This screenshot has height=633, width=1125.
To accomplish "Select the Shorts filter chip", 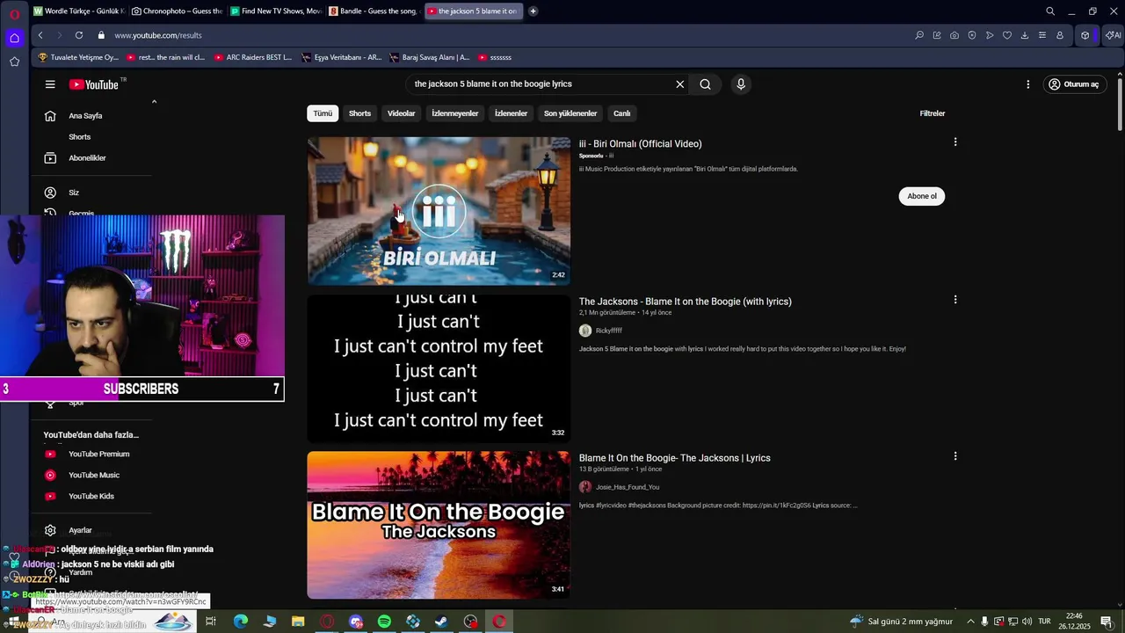I will click(x=359, y=113).
